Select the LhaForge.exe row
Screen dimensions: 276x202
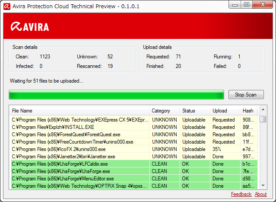click(x=134, y=171)
